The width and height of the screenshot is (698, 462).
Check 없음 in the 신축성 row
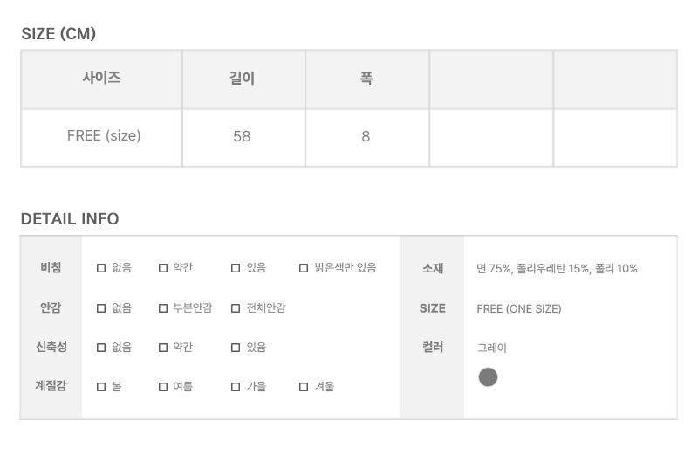pyautogui.click(x=101, y=348)
